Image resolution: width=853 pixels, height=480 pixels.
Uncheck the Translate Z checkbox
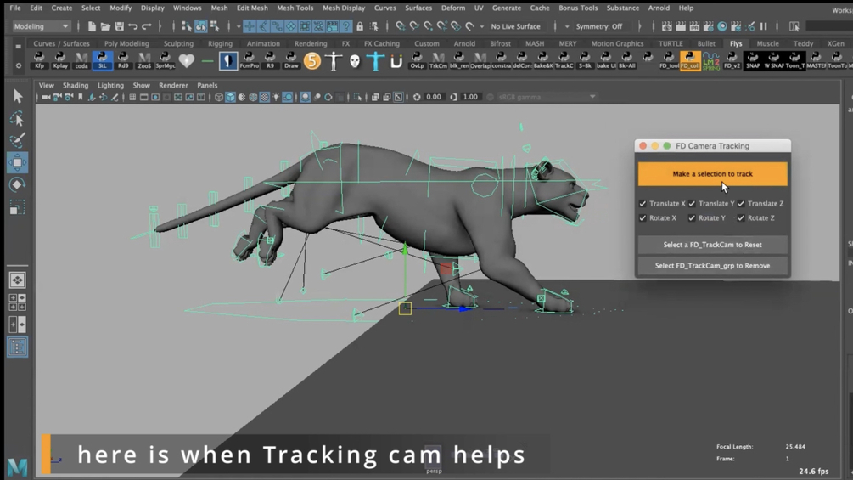click(741, 204)
